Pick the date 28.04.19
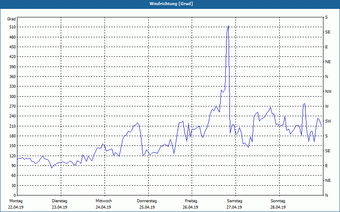Viewport: 340px width, 212px height. tap(278, 207)
